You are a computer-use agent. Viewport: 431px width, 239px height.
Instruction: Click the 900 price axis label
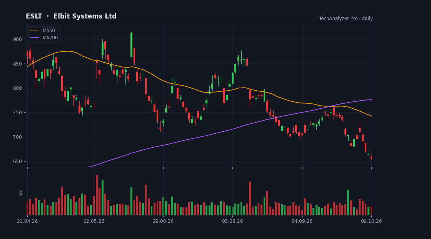[x=17, y=39]
